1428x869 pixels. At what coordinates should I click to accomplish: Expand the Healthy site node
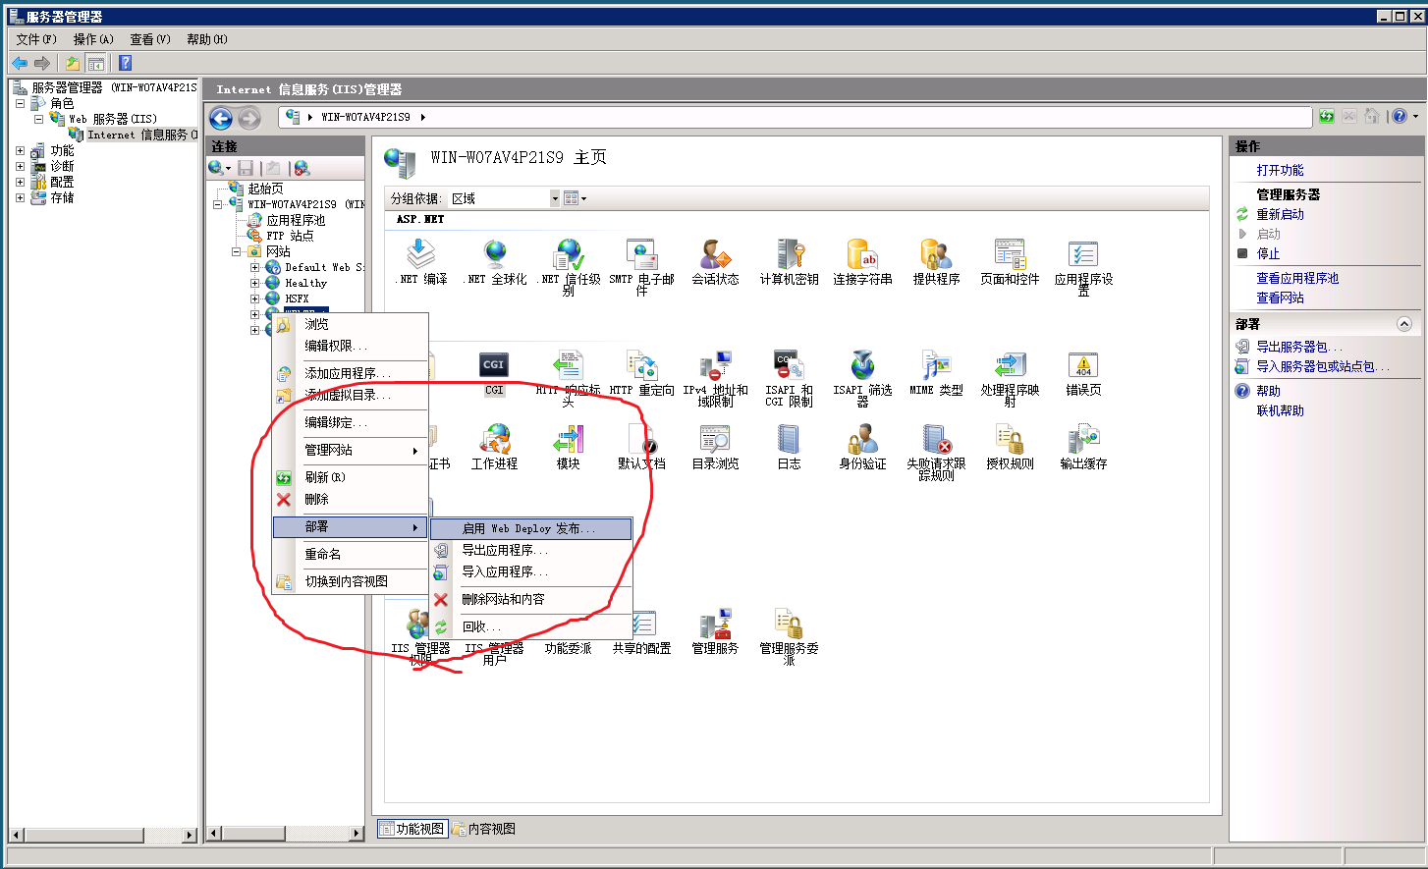pos(254,283)
